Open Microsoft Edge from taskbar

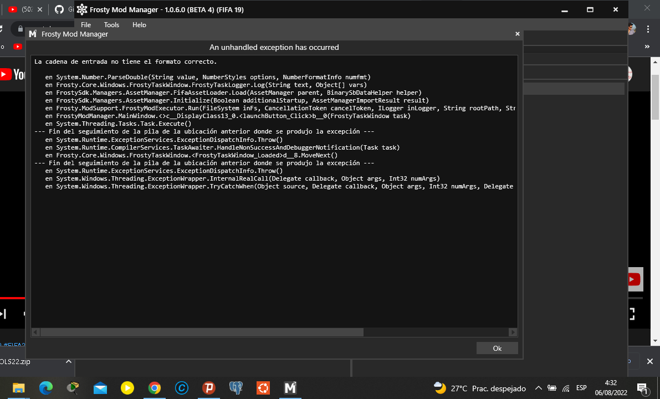(x=46, y=387)
